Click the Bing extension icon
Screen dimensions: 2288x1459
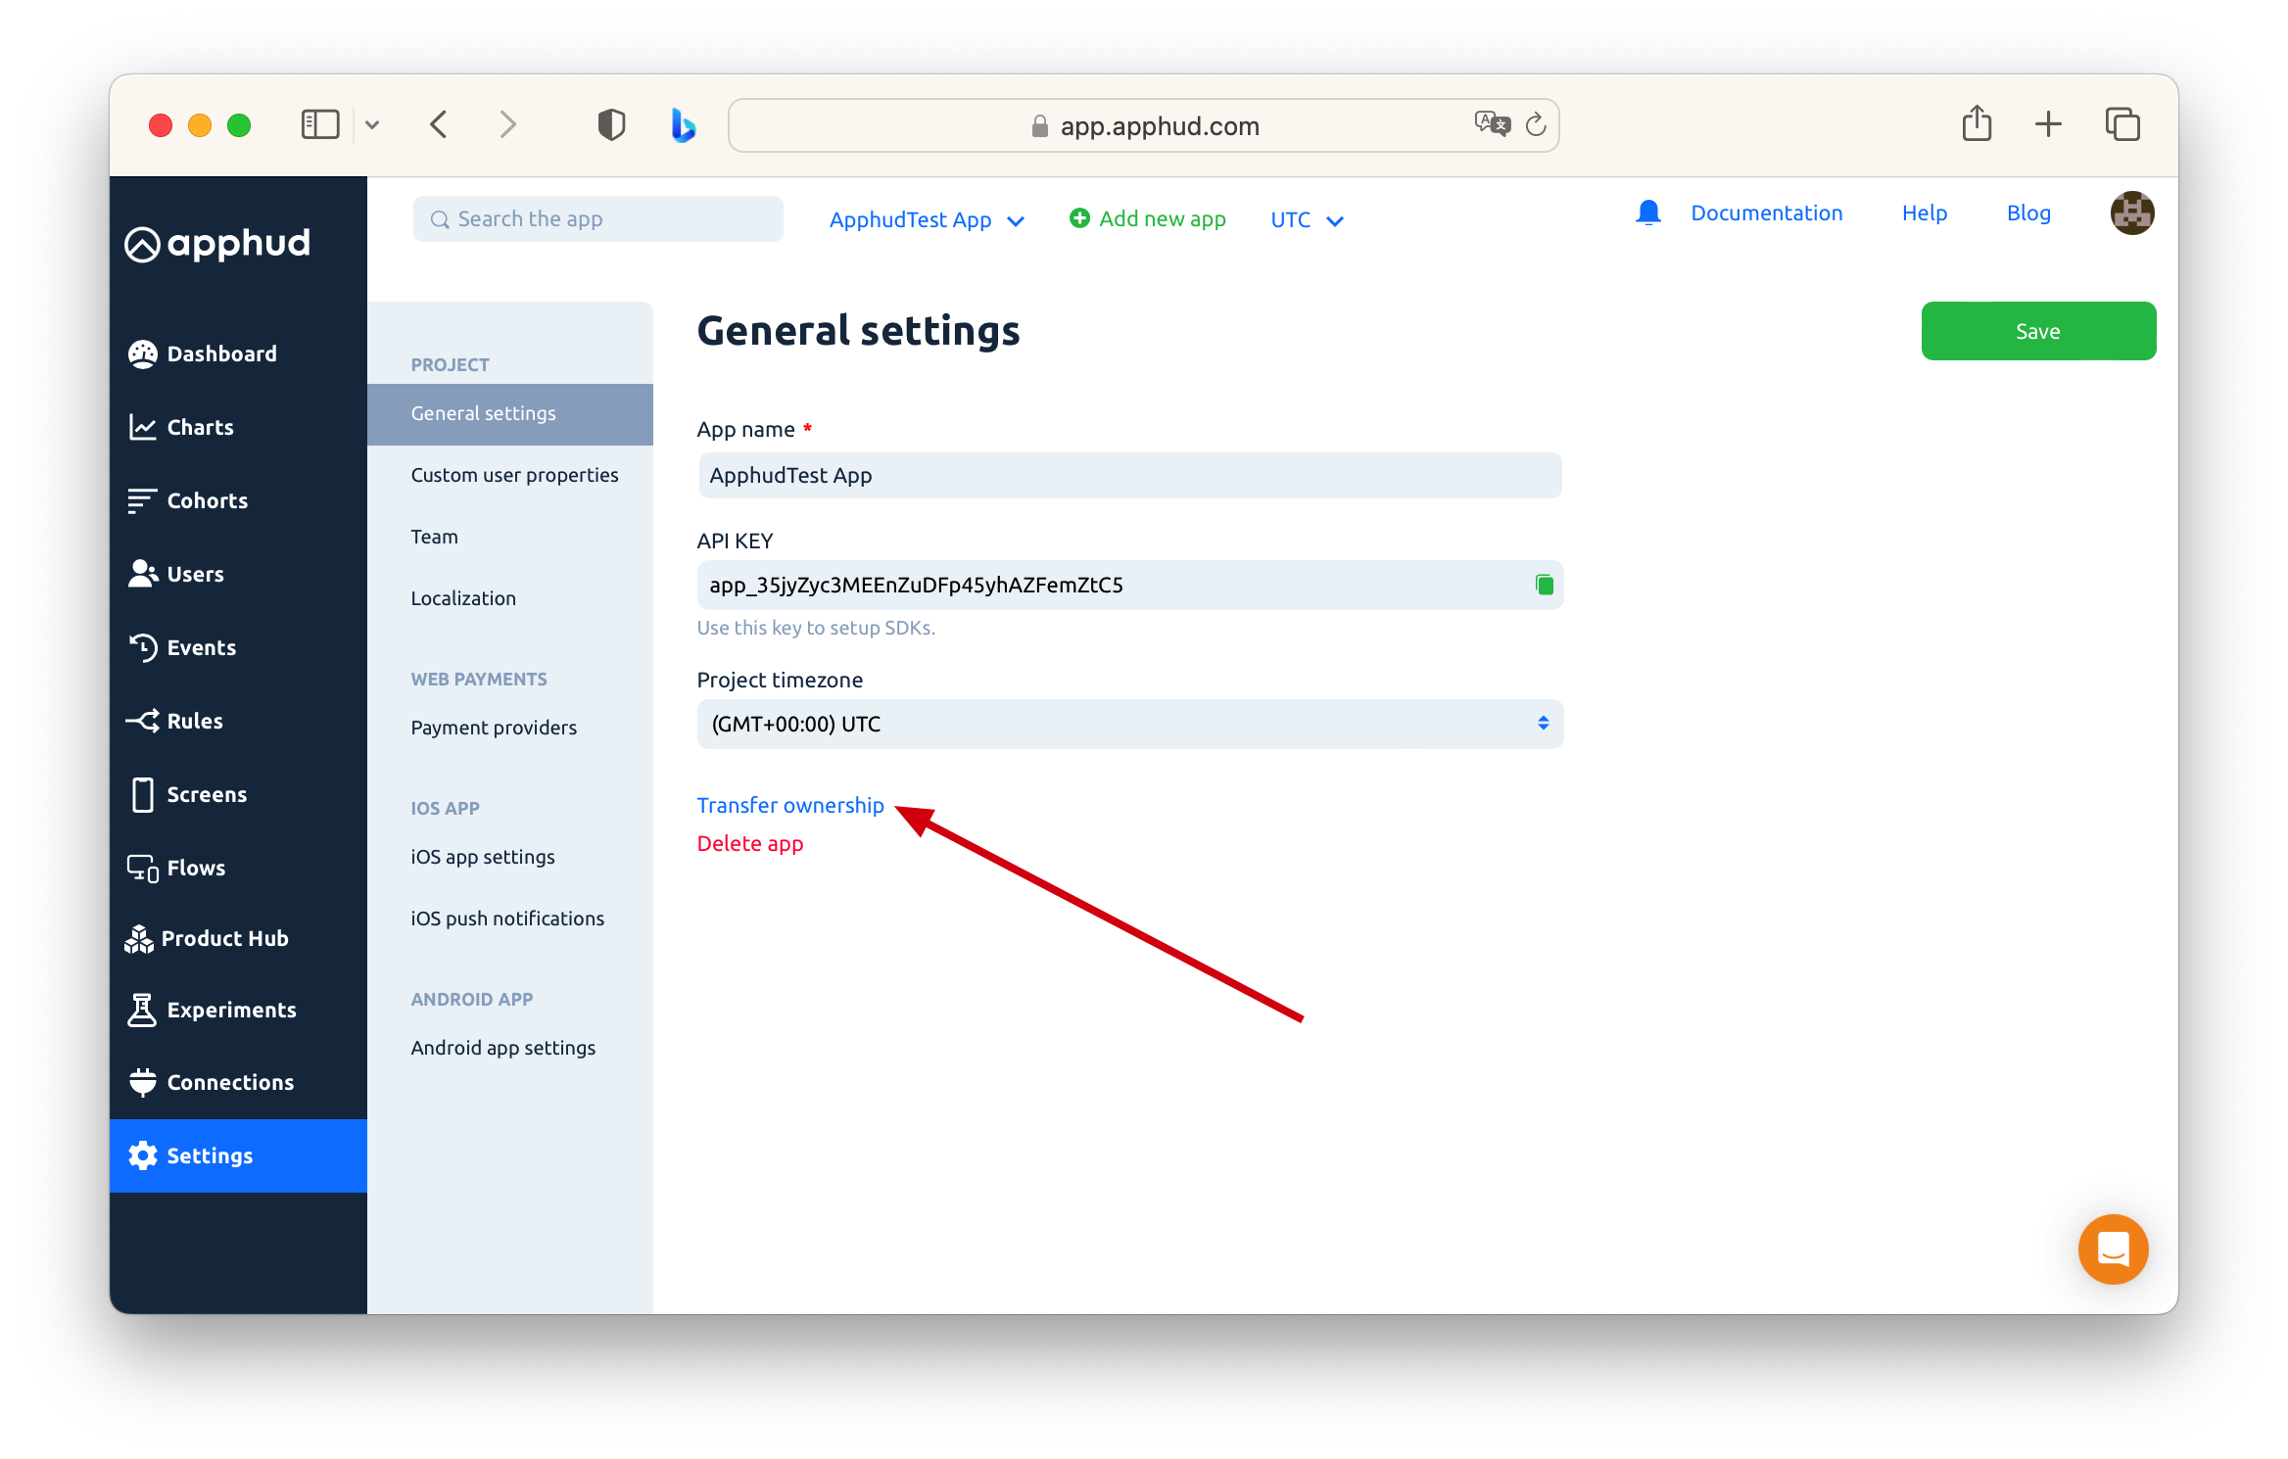point(683,125)
